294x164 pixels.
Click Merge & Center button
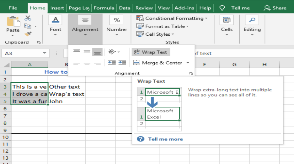158,63
